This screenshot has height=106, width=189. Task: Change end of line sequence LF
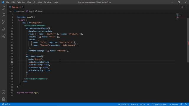(148, 104)
